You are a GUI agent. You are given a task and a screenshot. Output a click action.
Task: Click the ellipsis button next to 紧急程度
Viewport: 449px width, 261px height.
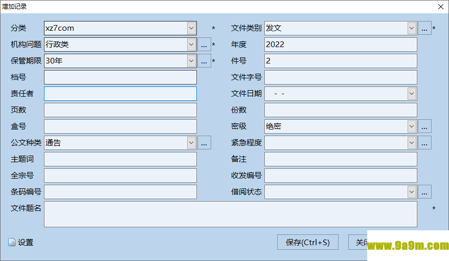424,143
